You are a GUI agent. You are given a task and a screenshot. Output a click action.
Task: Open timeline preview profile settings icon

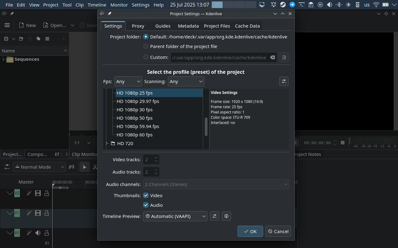point(214,216)
